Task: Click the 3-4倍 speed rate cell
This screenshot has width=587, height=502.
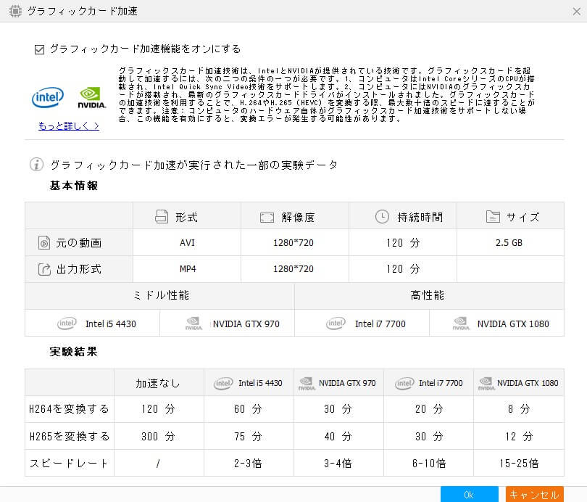Action: [339, 464]
